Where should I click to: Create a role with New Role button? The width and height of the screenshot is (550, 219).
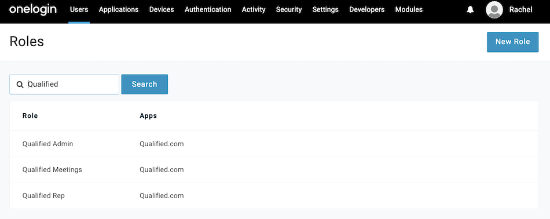click(x=512, y=42)
